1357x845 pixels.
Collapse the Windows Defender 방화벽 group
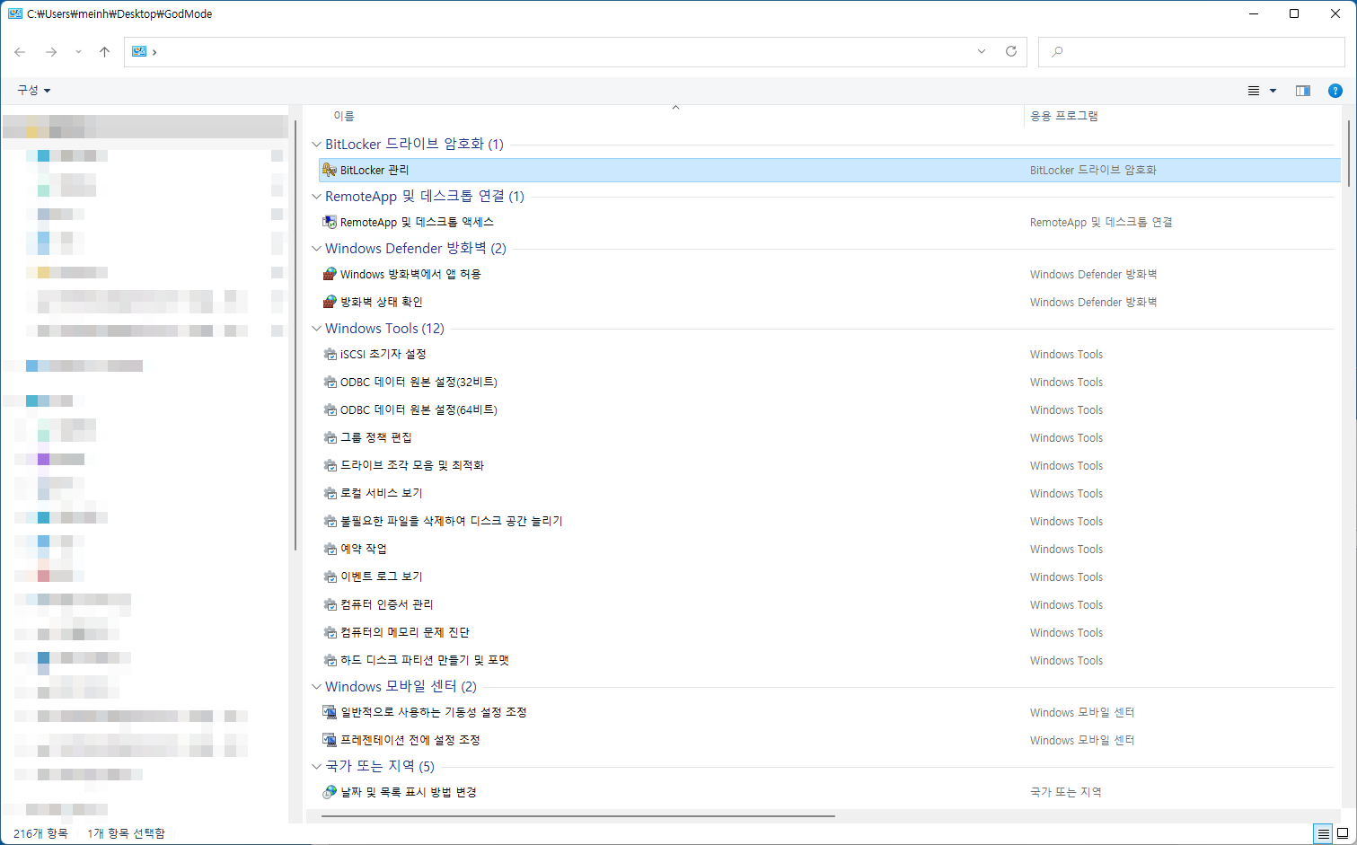[316, 248]
